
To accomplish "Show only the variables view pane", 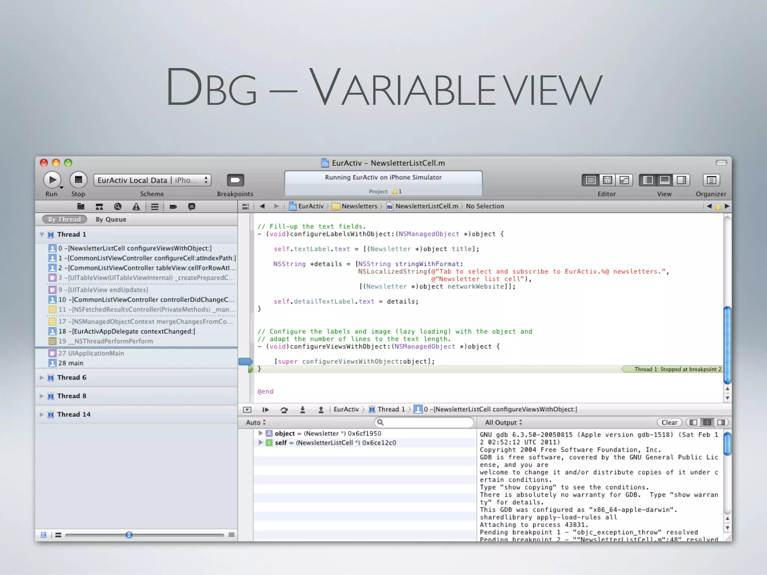I will click(x=693, y=422).
